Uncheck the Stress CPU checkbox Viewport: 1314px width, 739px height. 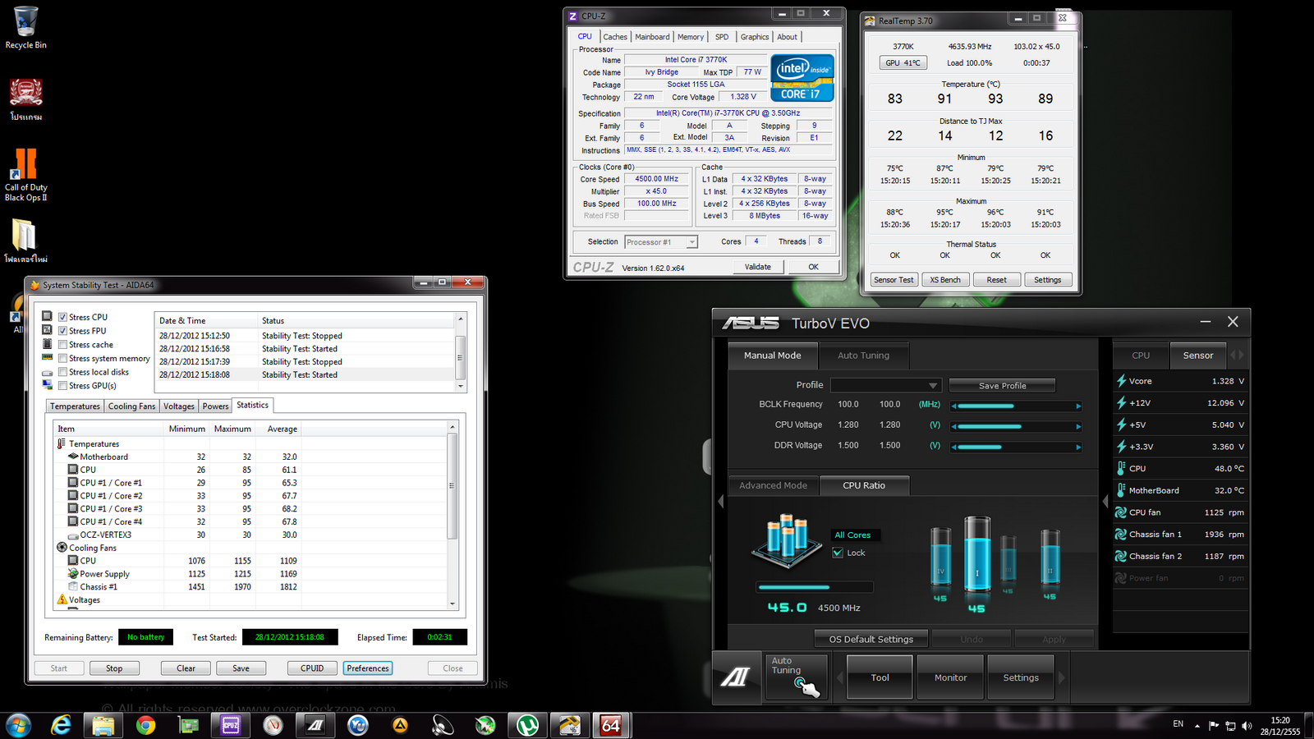63,317
